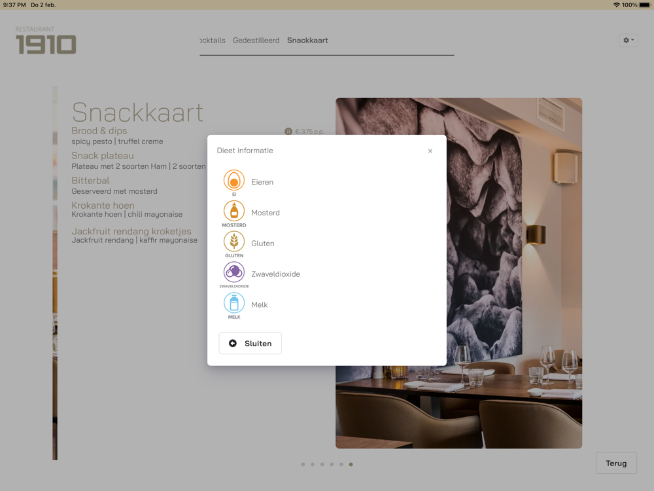654x491 pixels.
Task: Go to the first page dot indicator
Action: 303,464
